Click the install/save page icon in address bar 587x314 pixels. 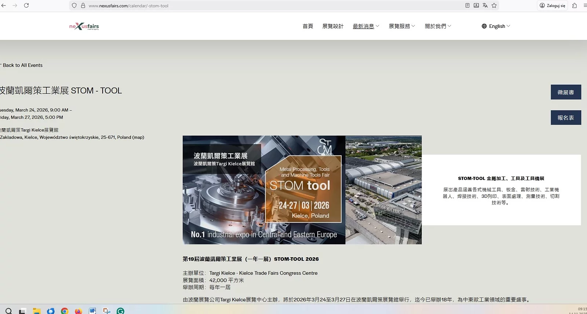point(476,5)
